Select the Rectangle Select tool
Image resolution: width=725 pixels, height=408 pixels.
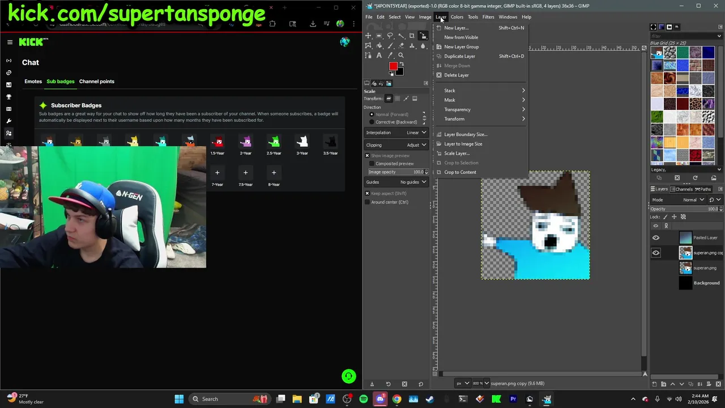tap(379, 36)
